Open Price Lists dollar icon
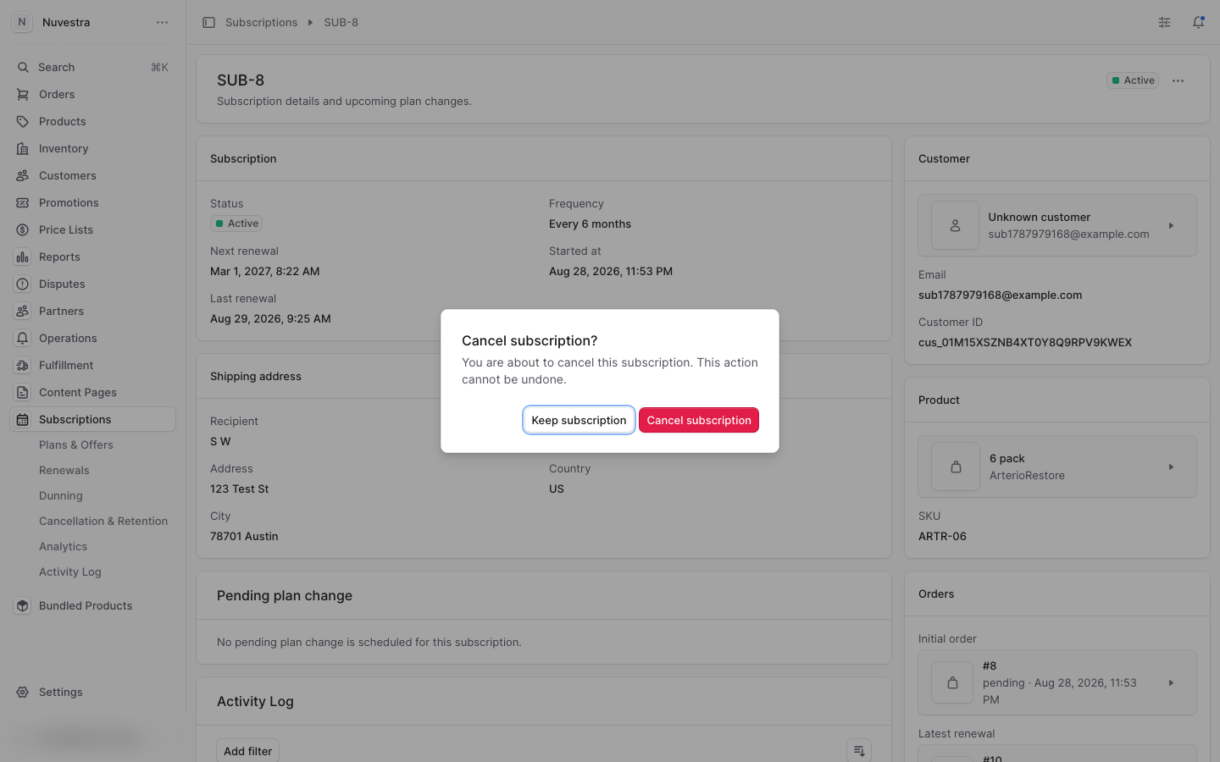 pos(23,229)
